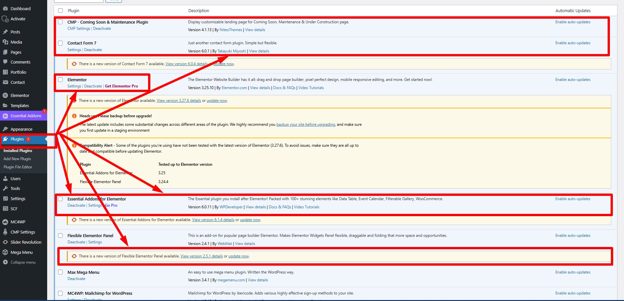Click the Dashboard icon in sidebar
The width and height of the screenshot is (624, 301).
coord(5,9)
